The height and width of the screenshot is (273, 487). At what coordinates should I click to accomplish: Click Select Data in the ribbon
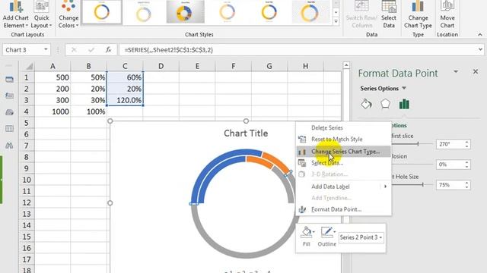coord(389,15)
